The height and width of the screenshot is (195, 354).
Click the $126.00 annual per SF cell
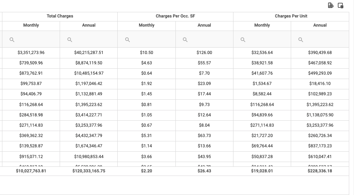pyautogui.click(x=204, y=52)
